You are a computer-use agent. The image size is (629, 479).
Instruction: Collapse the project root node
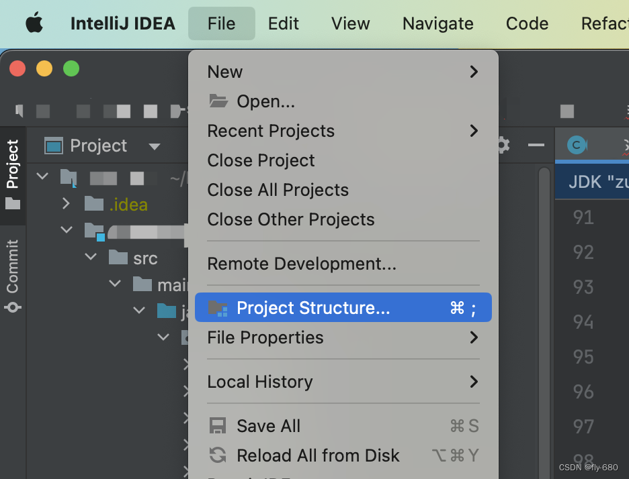pyautogui.click(x=42, y=176)
